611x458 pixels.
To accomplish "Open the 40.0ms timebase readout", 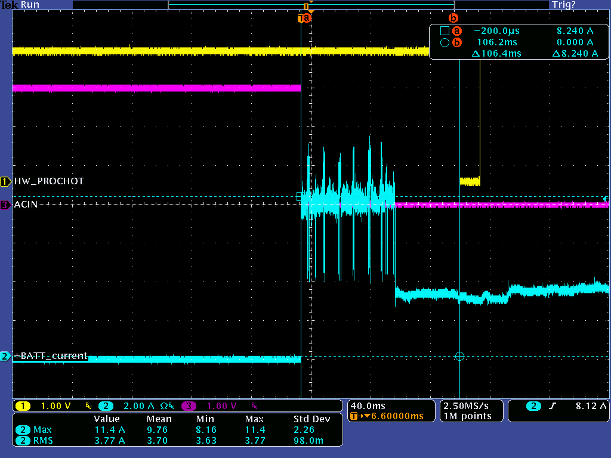I will [368, 406].
